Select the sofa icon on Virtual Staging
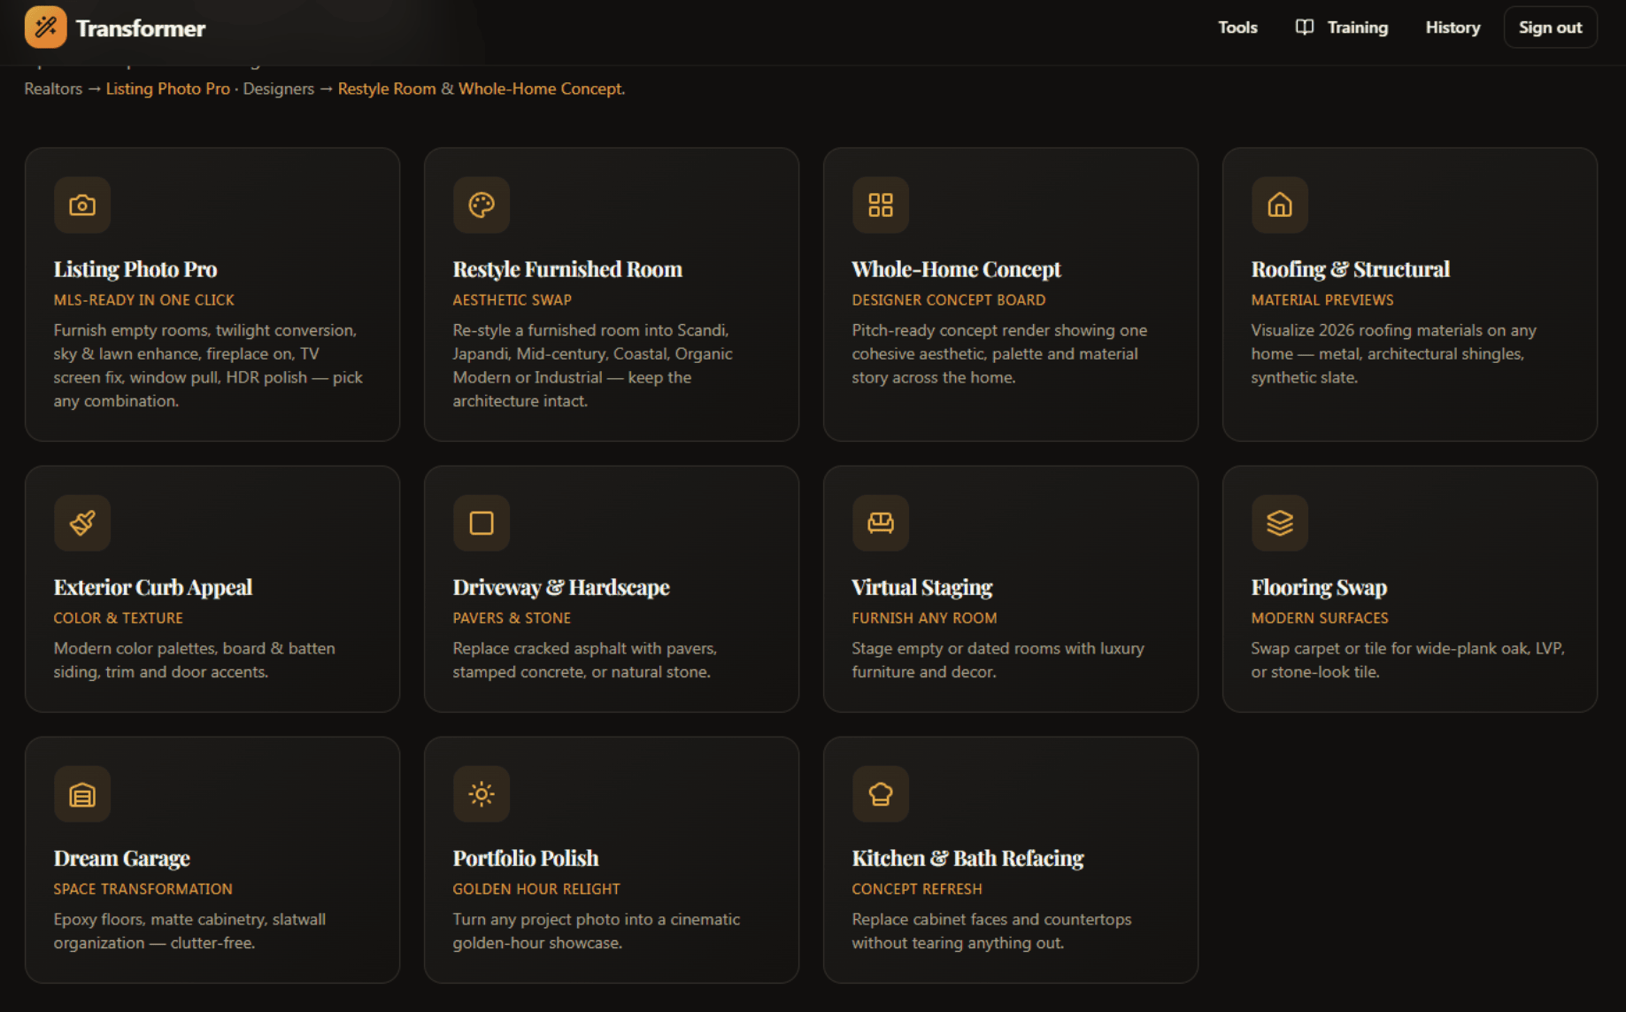This screenshot has width=1626, height=1012. pos(881,523)
